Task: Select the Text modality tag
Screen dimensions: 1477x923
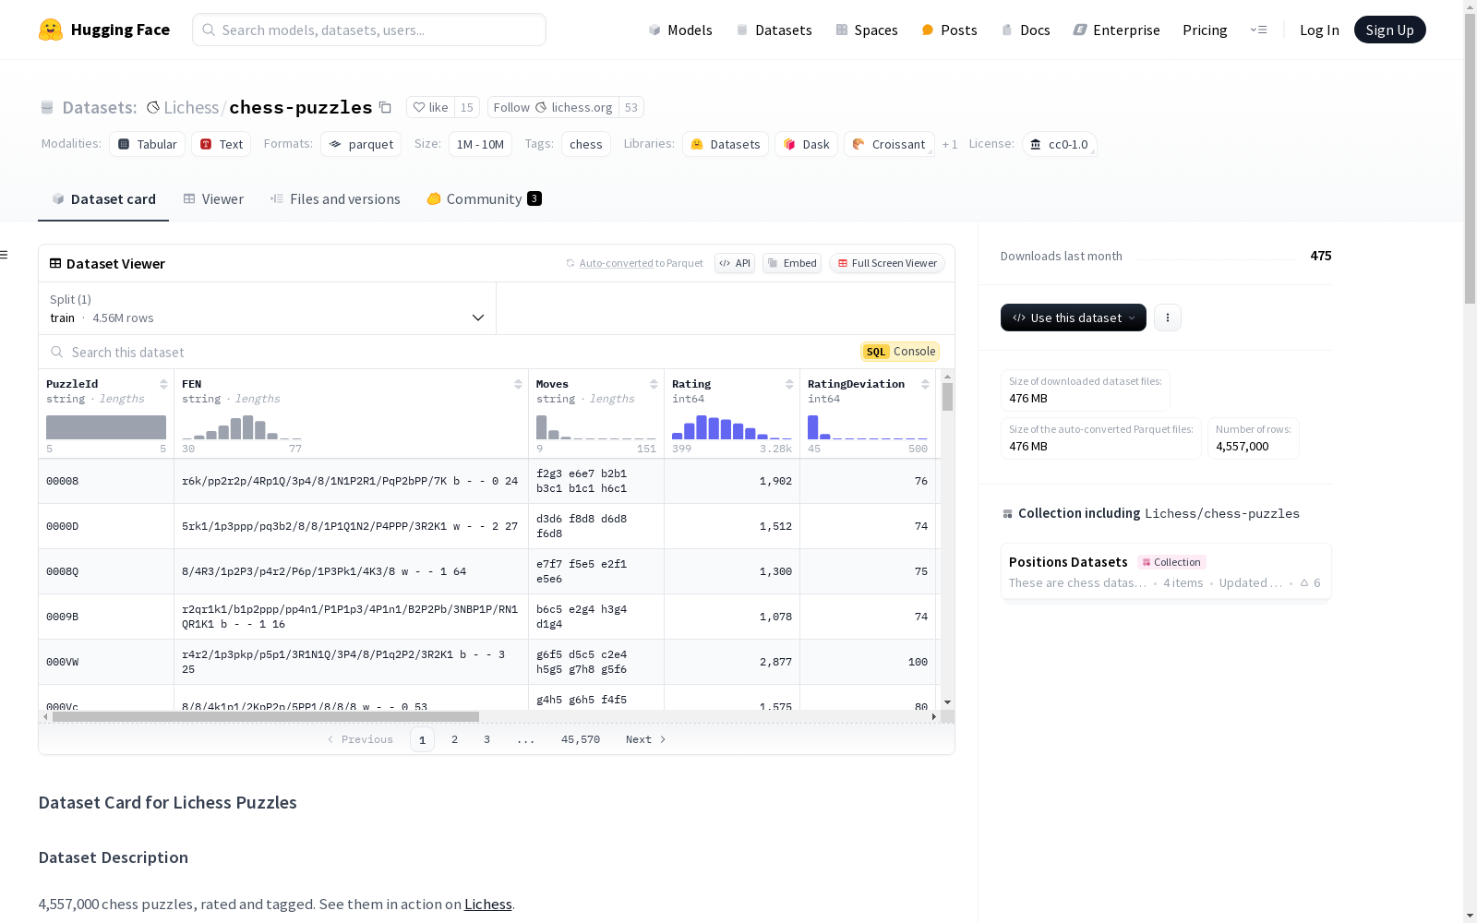Action: click(222, 144)
